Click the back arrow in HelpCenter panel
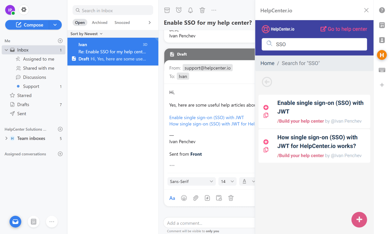This screenshot has width=390, height=234. [x=267, y=82]
